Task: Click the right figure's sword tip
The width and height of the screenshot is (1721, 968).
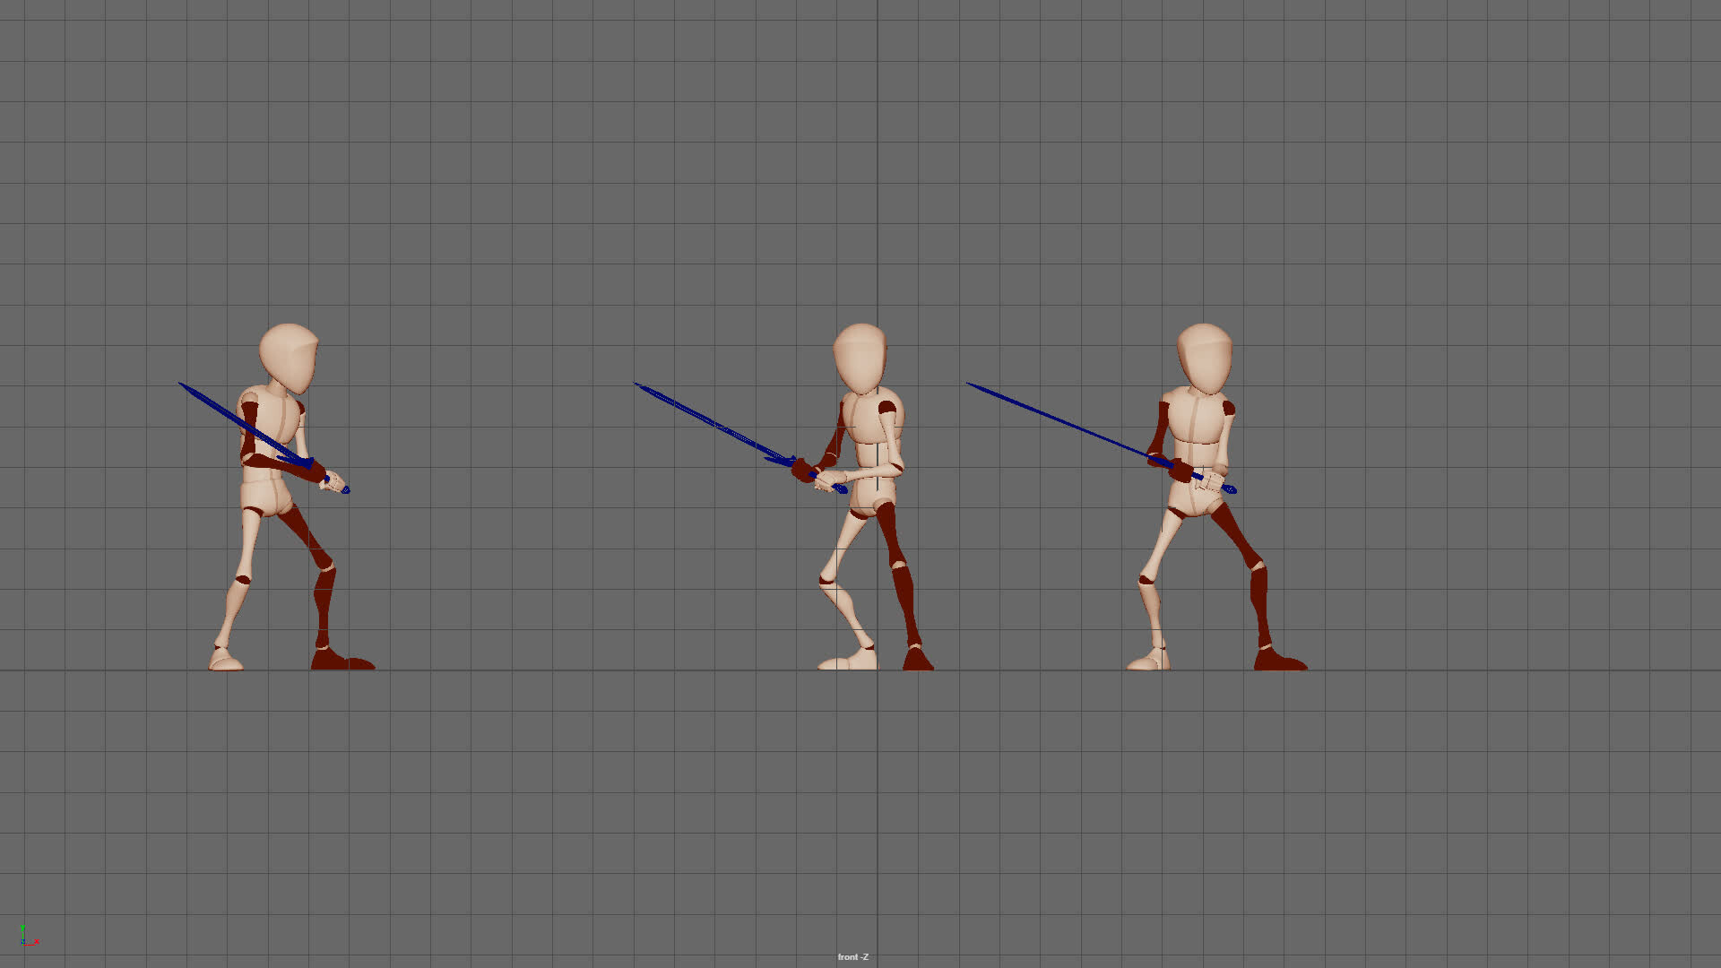Action: pos(970,384)
